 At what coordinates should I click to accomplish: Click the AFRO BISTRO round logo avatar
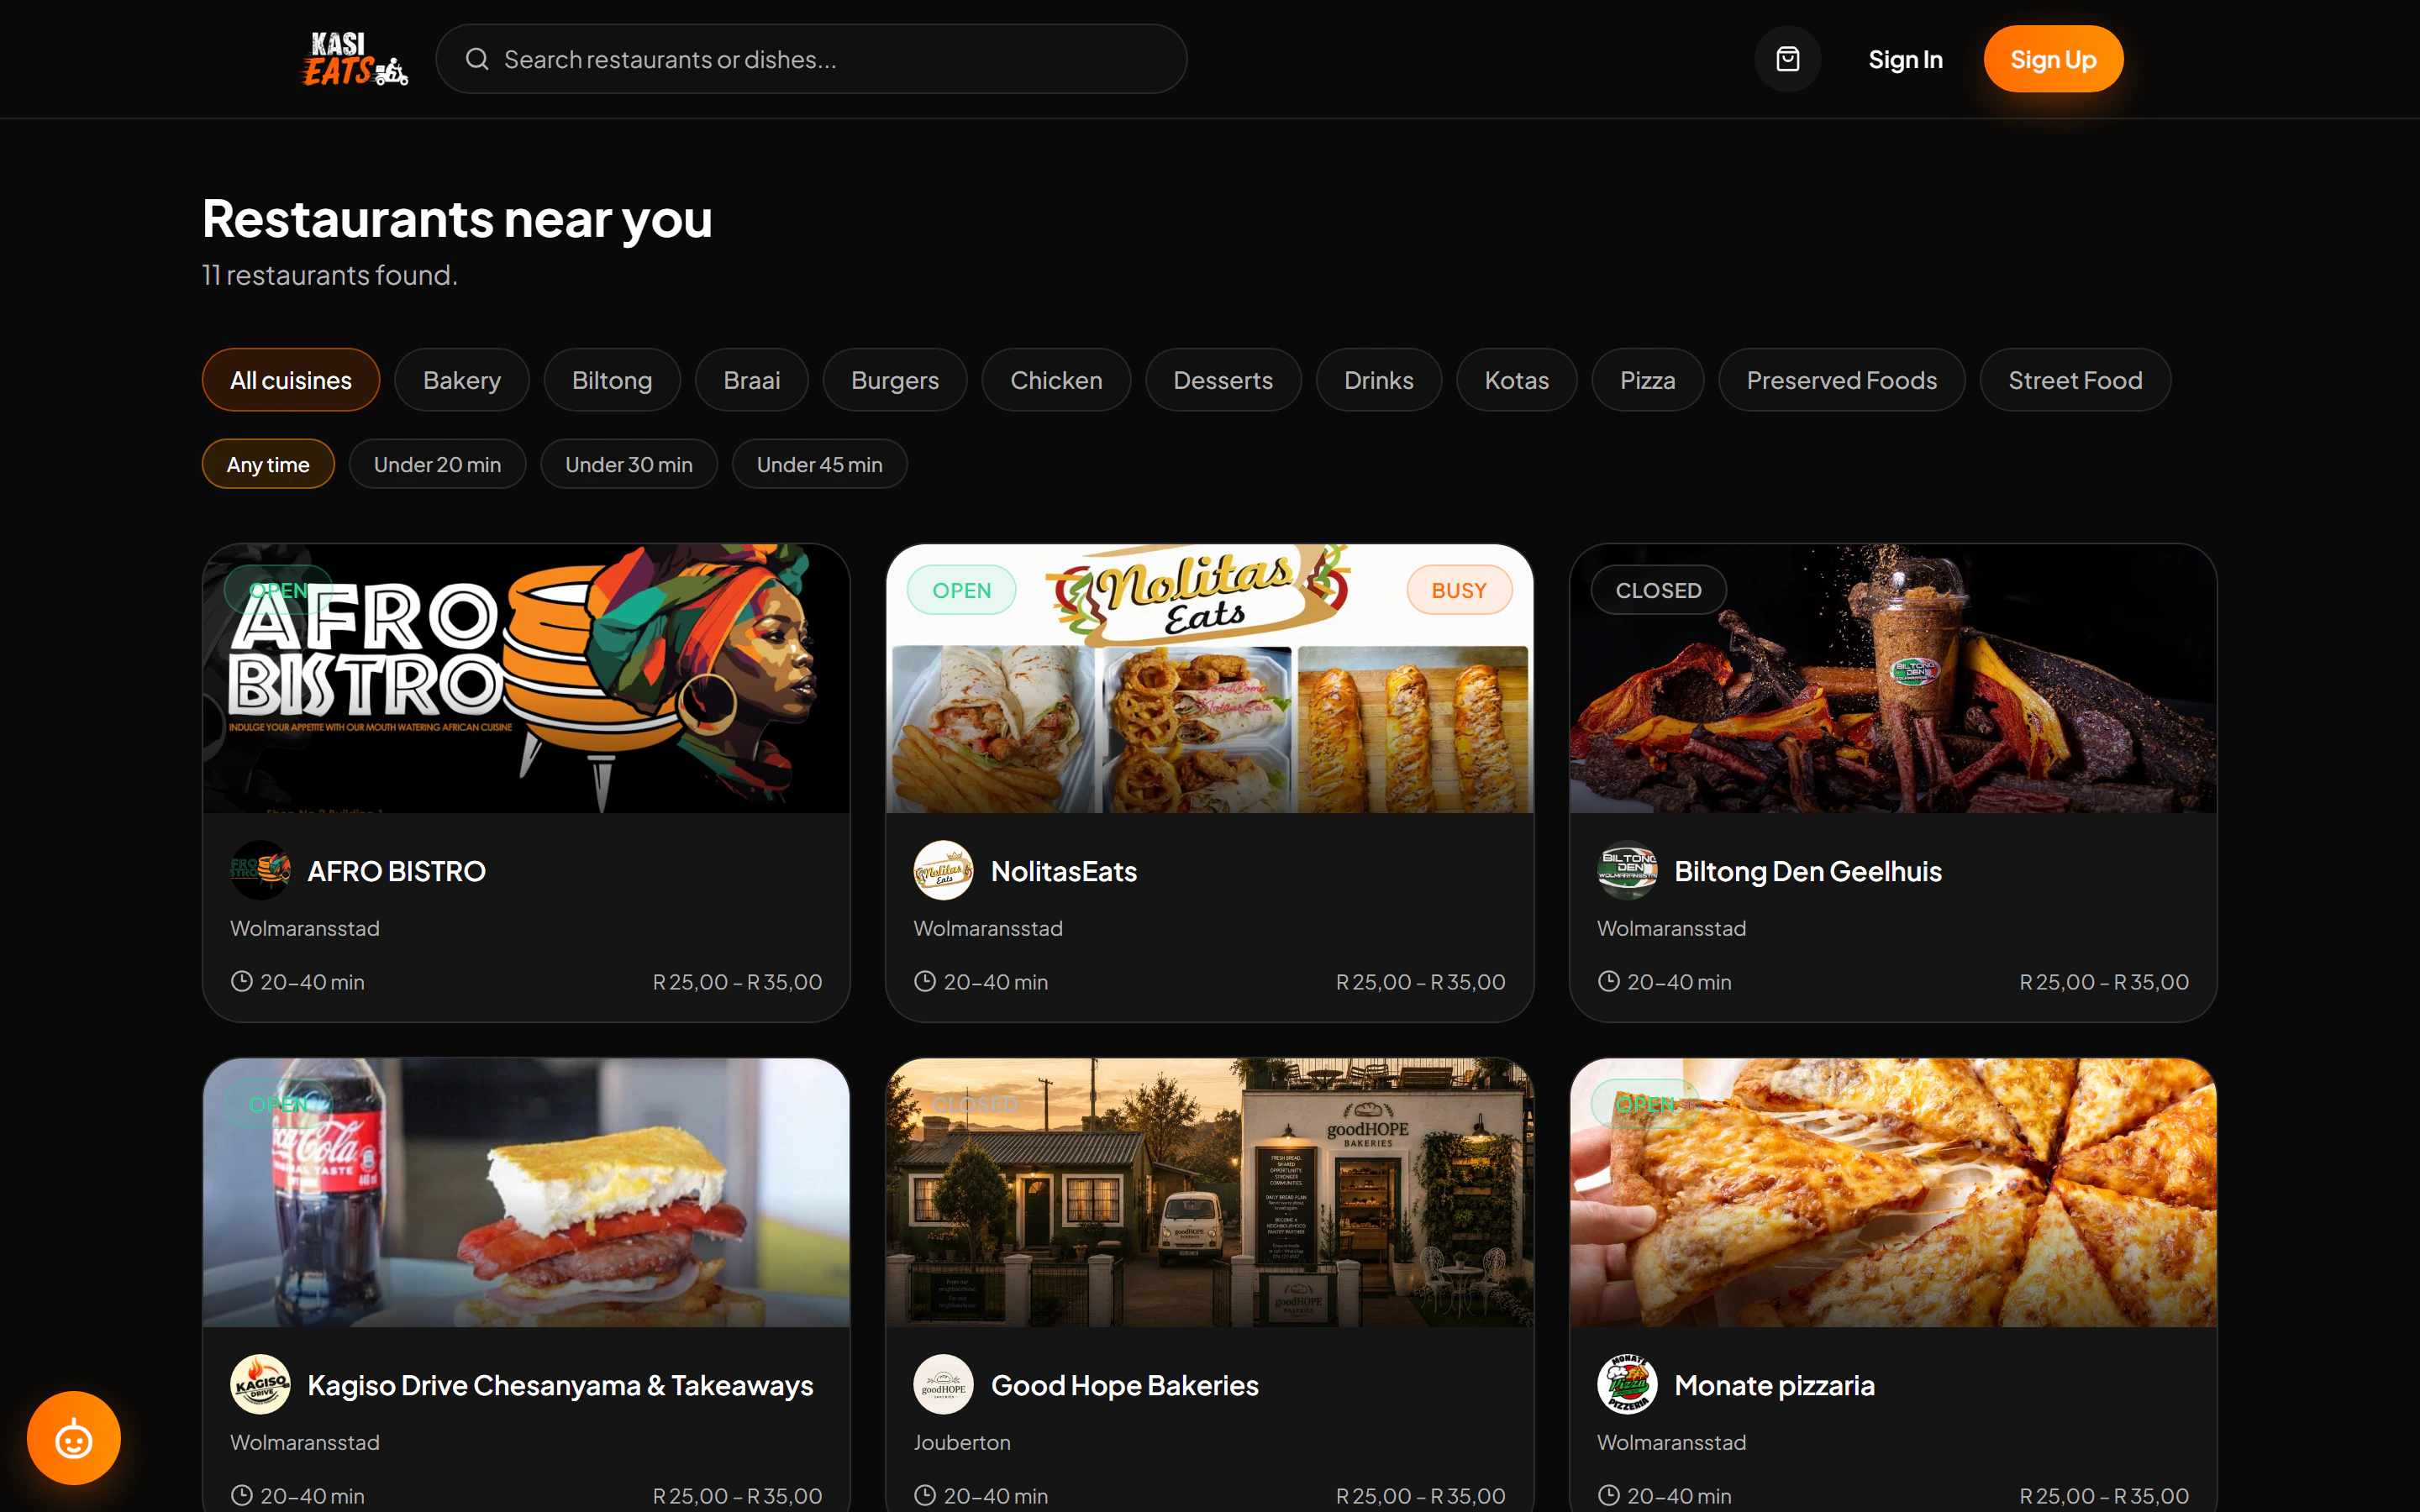coord(260,870)
